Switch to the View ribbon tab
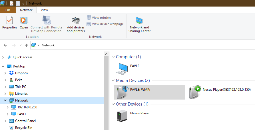 (x=44, y=10)
